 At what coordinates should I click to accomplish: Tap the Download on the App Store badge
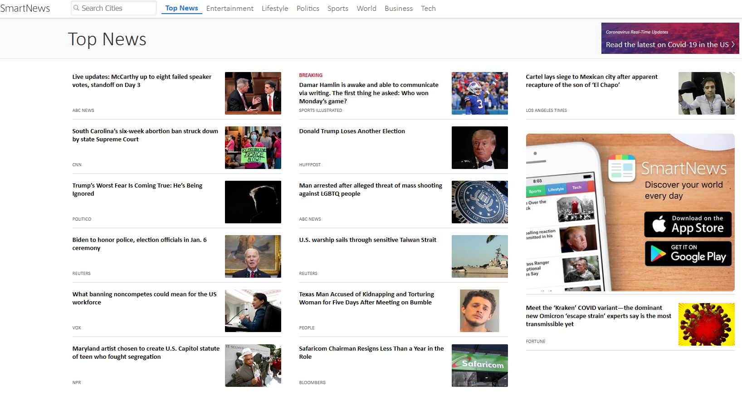tap(688, 224)
